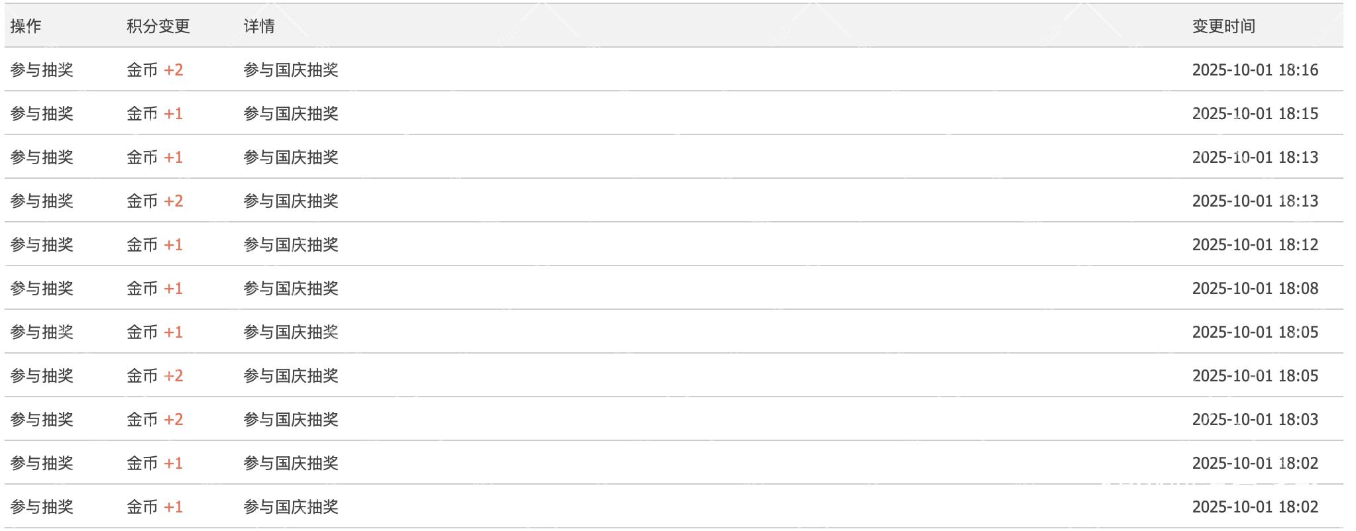The width and height of the screenshot is (1356, 531).
Task: Click 金币 +1 in the 18:05 row
Action: [x=155, y=332]
